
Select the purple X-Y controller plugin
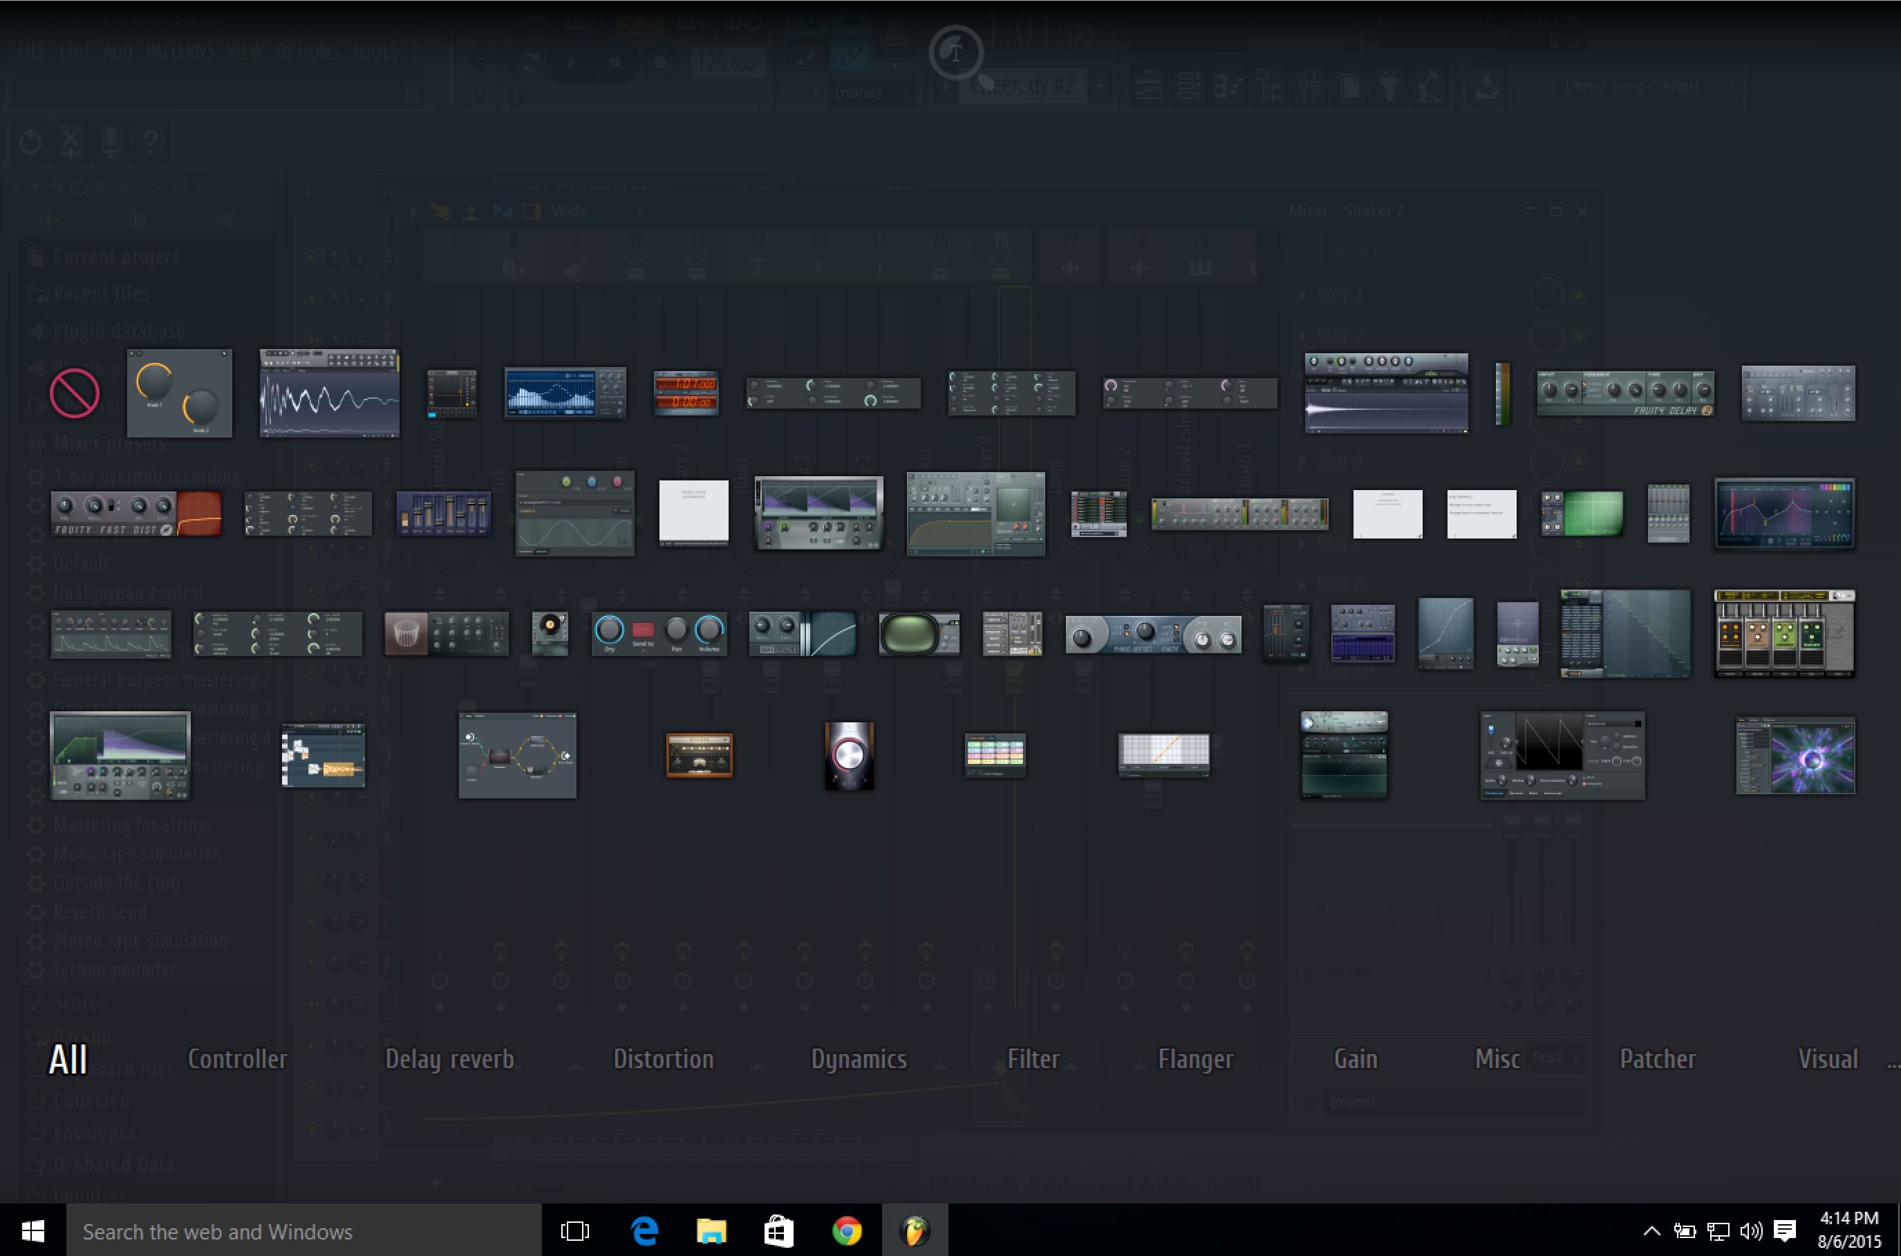point(1518,635)
